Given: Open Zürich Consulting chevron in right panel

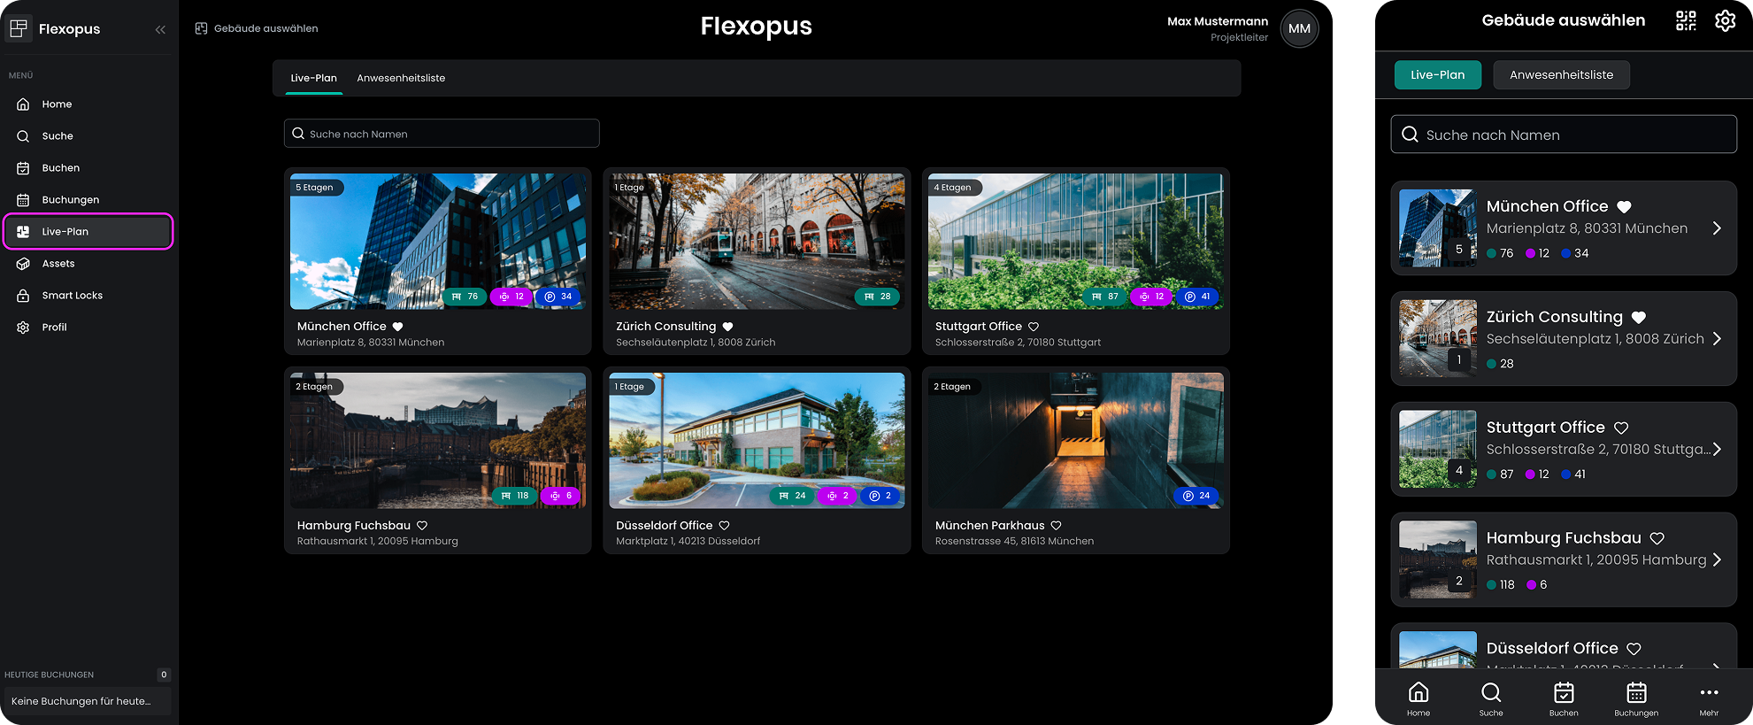Looking at the screenshot, I should (1717, 339).
